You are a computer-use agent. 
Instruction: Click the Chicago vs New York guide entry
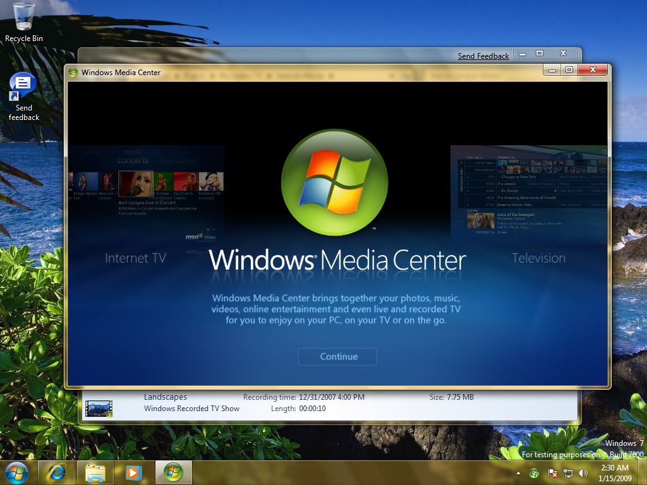(518, 177)
